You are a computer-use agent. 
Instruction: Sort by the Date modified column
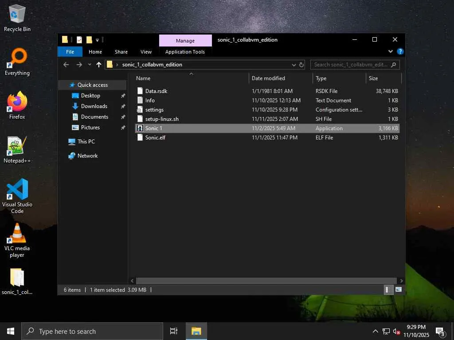click(281, 78)
